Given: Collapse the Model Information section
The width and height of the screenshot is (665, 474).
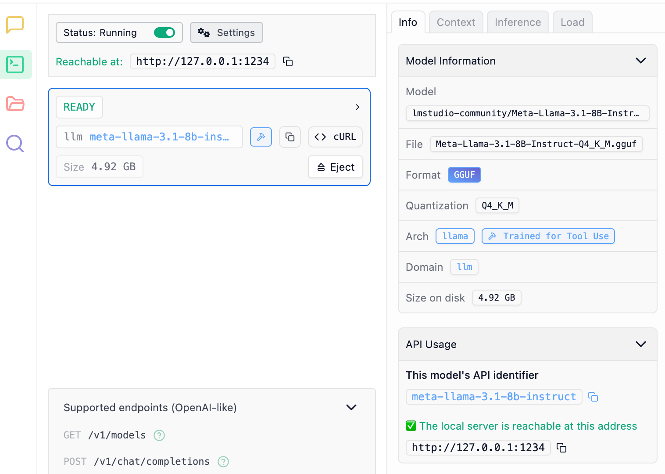Looking at the screenshot, I should (641, 61).
